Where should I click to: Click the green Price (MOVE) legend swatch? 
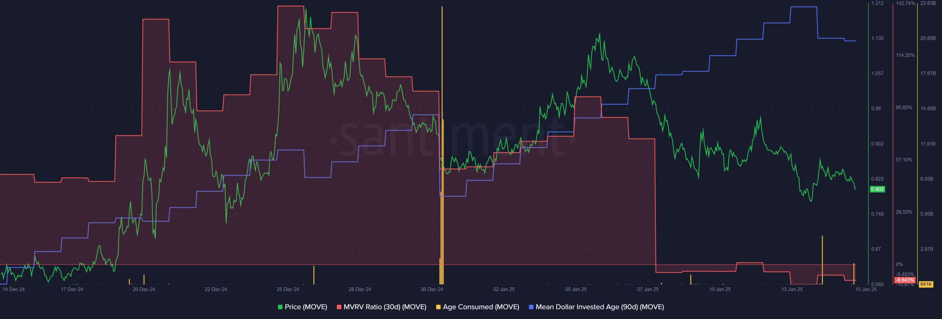pos(280,307)
